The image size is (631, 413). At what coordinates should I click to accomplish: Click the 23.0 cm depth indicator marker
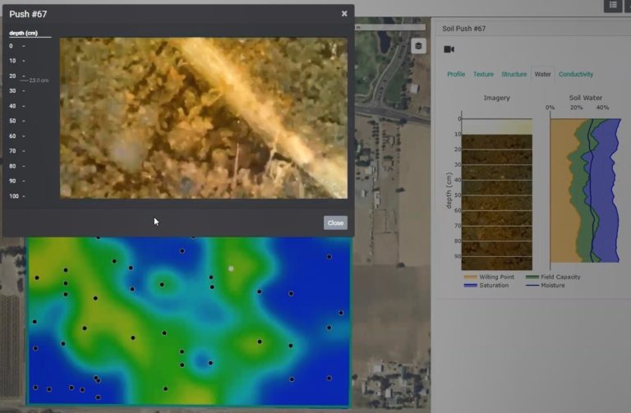(39, 80)
